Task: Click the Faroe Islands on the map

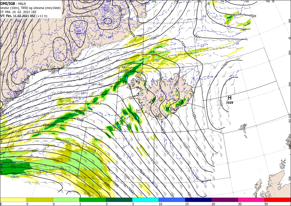Action: pyautogui.click(x=244, y=128)
